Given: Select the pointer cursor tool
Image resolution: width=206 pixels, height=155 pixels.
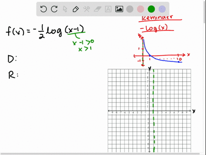Looking at the screenshot, I should pos(65,9).
